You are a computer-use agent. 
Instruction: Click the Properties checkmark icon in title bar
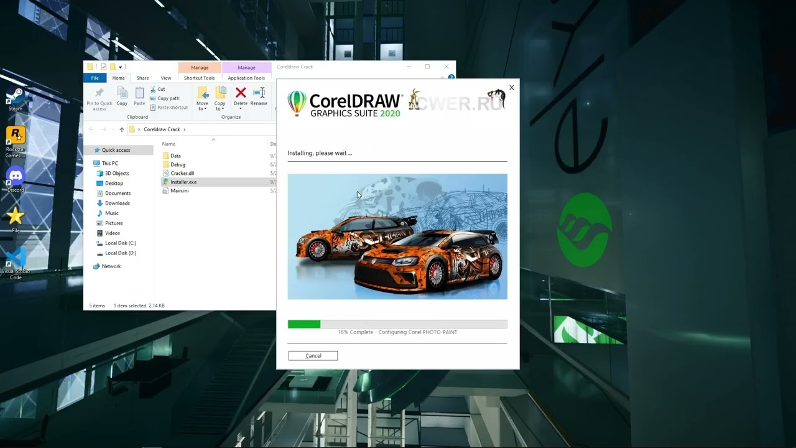(104, 67)
